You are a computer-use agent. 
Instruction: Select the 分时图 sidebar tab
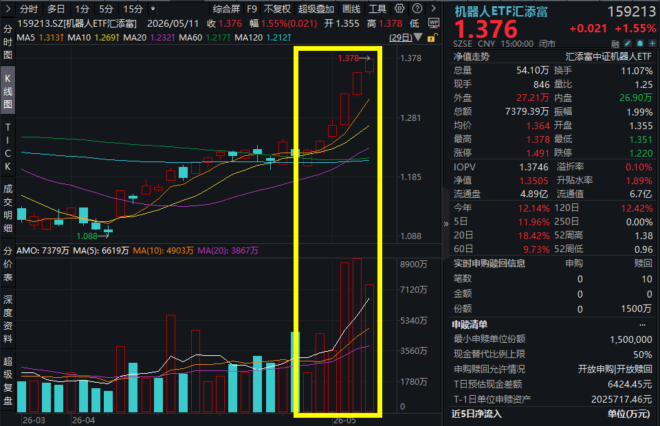click(x=8, y=42)
